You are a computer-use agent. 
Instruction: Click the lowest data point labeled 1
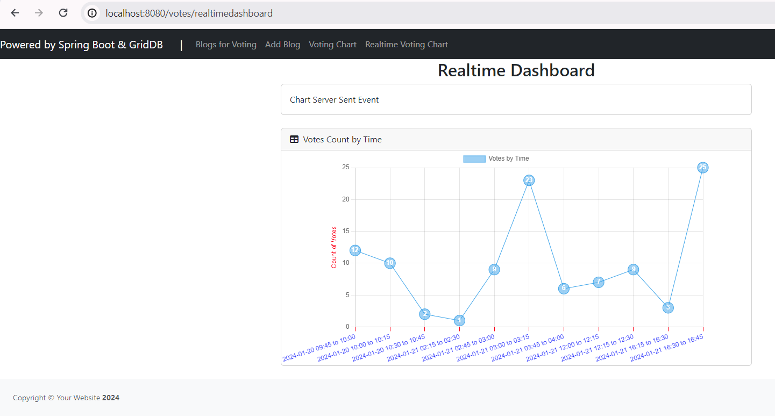[459, 320]
